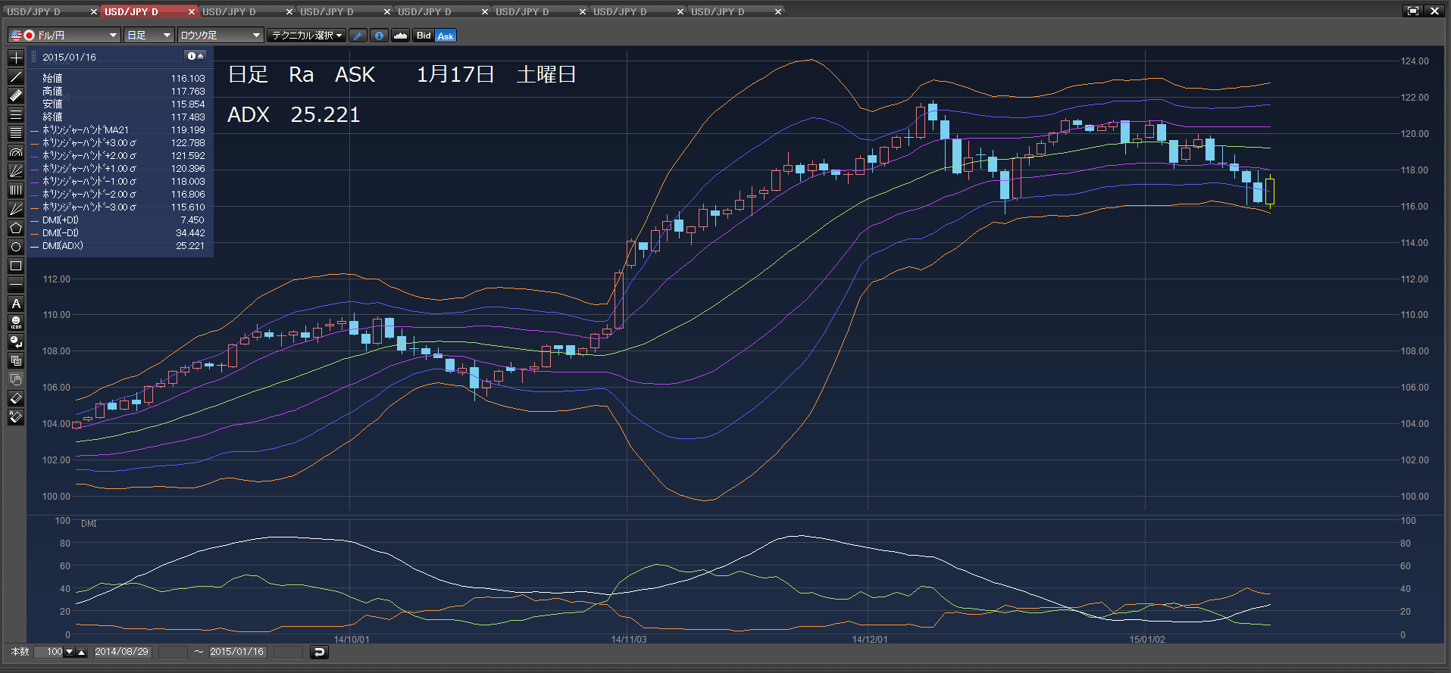Close the active red USD/JPY D tab

(x=192, y=11)
